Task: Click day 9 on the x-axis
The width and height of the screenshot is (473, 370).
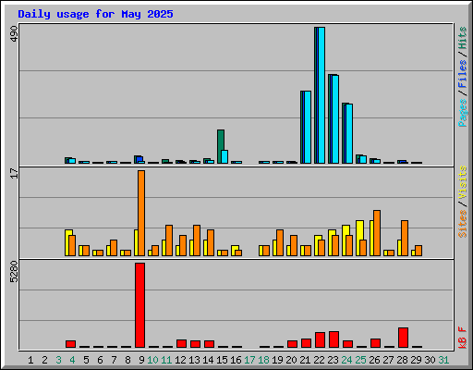Action: [141, 360]
